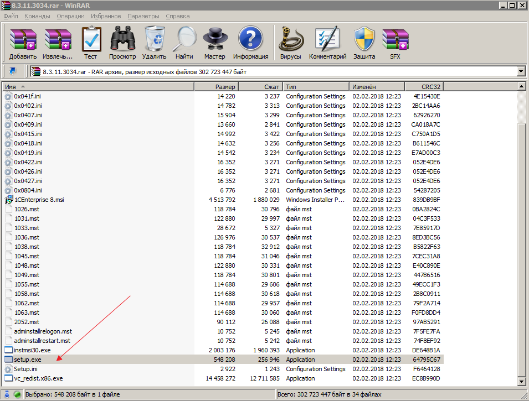Sort list by Тип column header
The width and height of the screenshot is (529, 401).
[316, 87]
